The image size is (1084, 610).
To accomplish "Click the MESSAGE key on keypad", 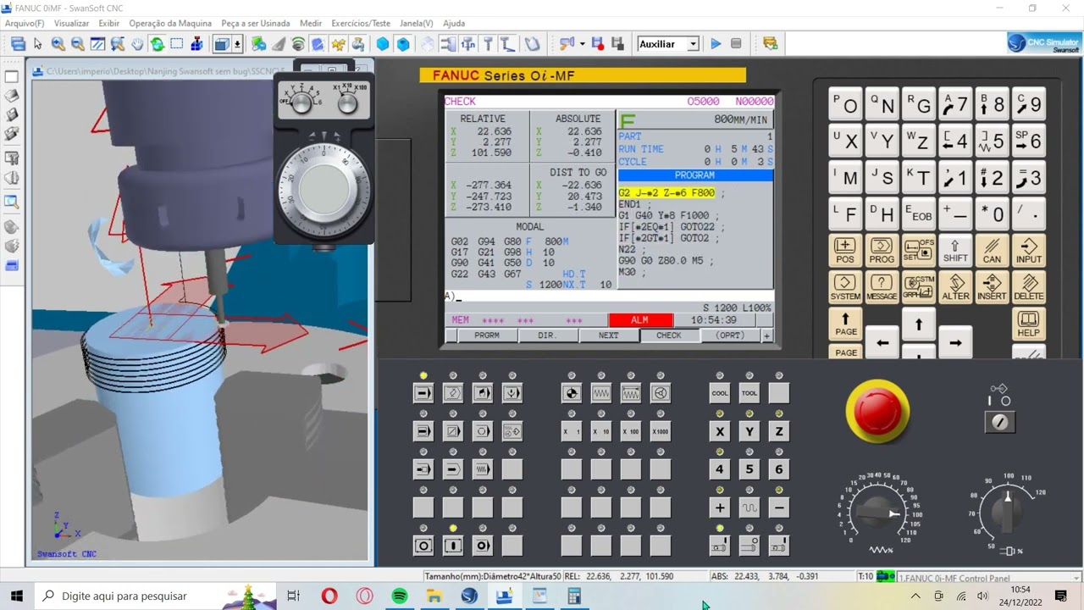I will [882, 288].
